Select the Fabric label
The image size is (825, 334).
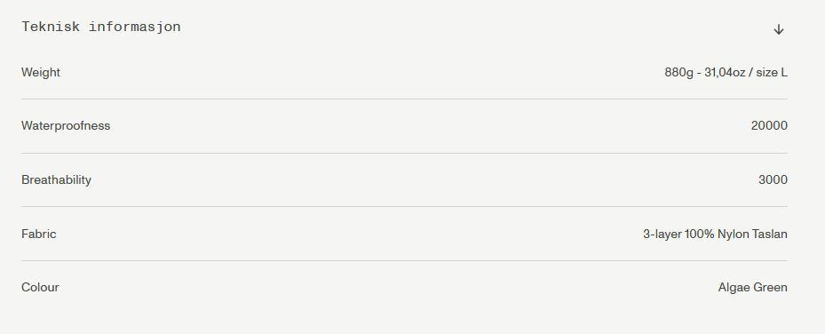coord(39,234)
